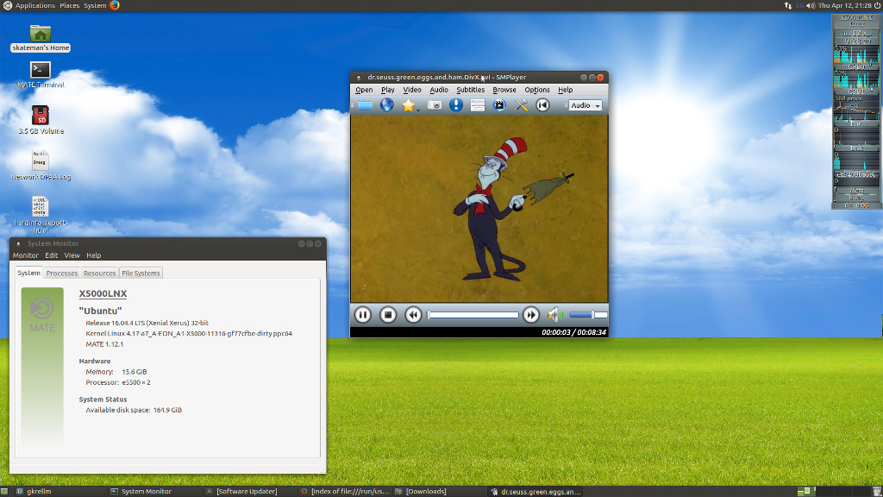Select the Network DPAA Log file icon
Viewport: 883px width, 497px height.
click(x=41, y=166)
